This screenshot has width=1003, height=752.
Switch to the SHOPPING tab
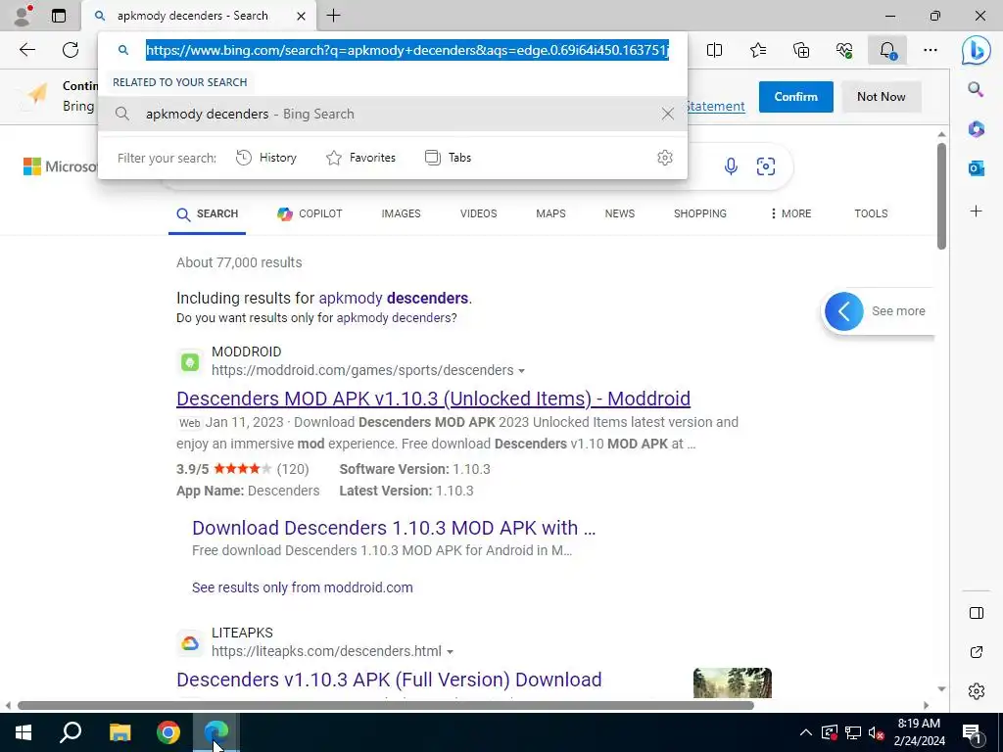coord(699,213)
